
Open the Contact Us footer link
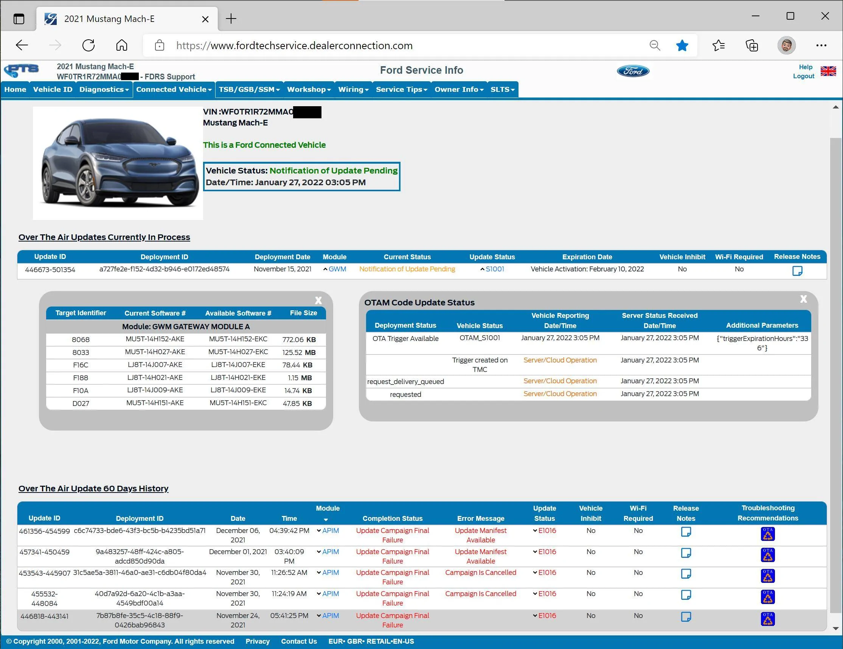[299, 641]
